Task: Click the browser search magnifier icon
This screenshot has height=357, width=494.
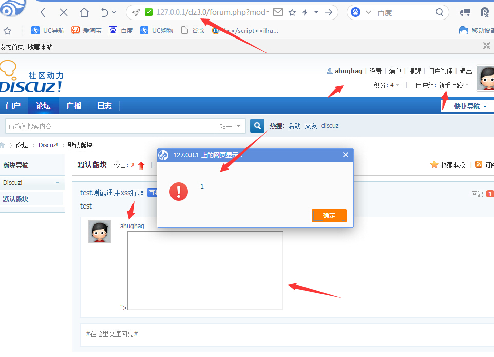Action: pyautogui.click(x=440, y=13)
